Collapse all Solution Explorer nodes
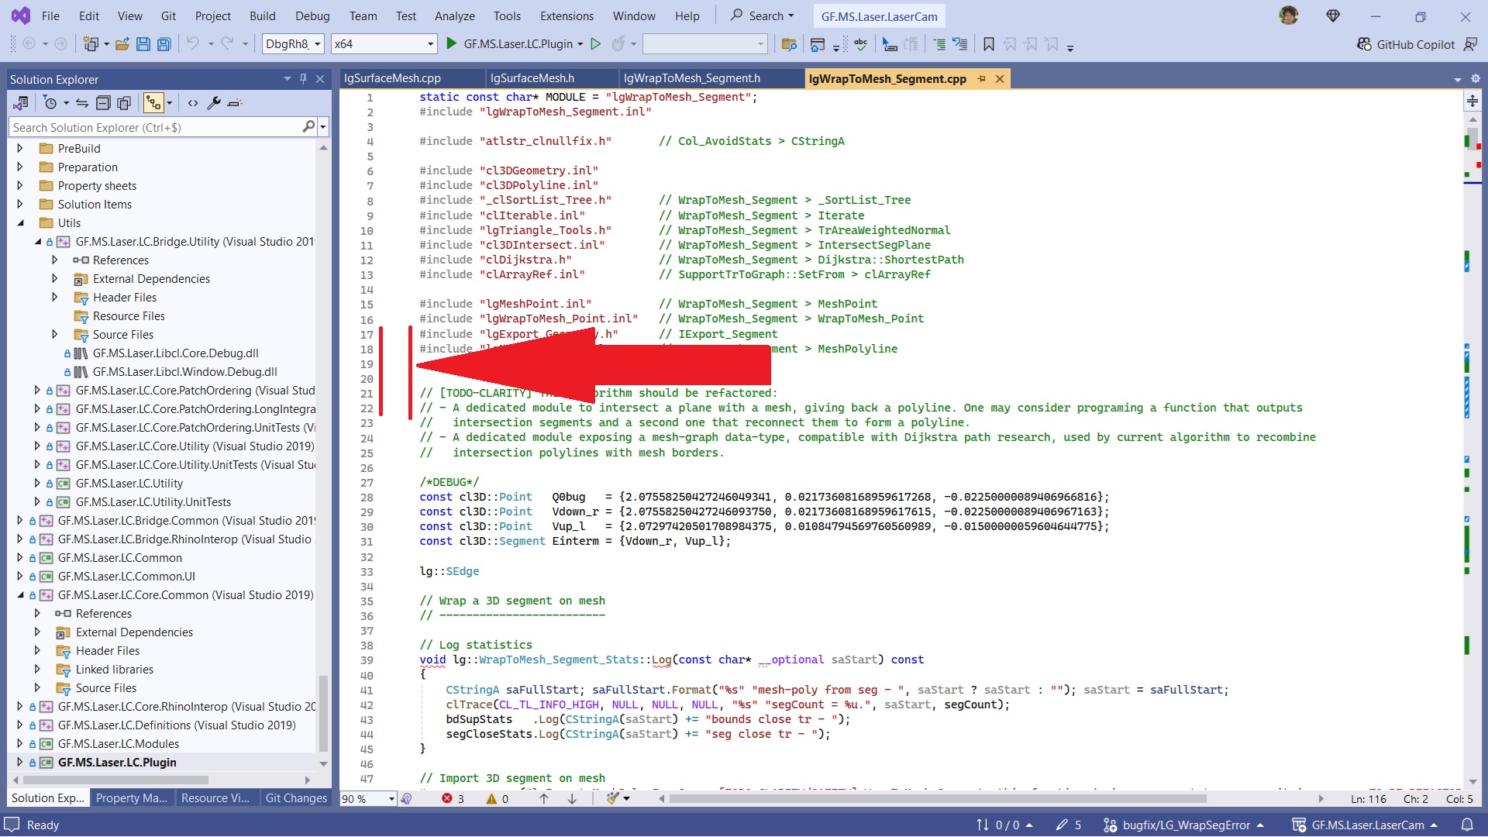The image size is (1488, 837). point(103,102)
